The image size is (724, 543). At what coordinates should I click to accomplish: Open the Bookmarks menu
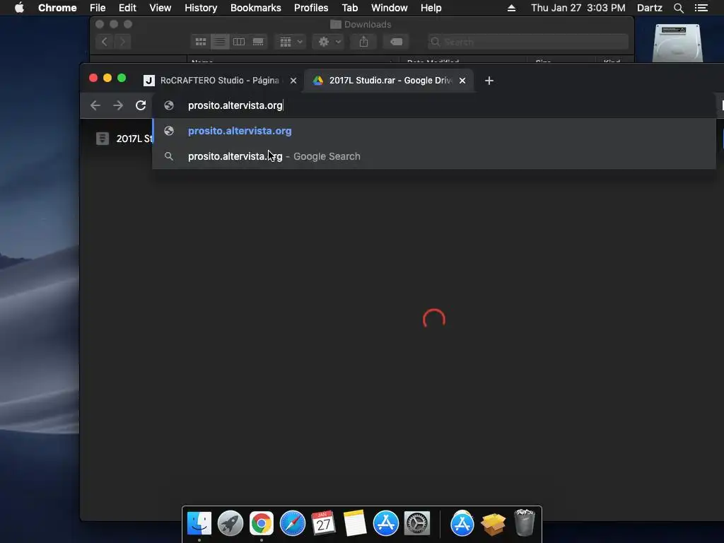(256, 8)
